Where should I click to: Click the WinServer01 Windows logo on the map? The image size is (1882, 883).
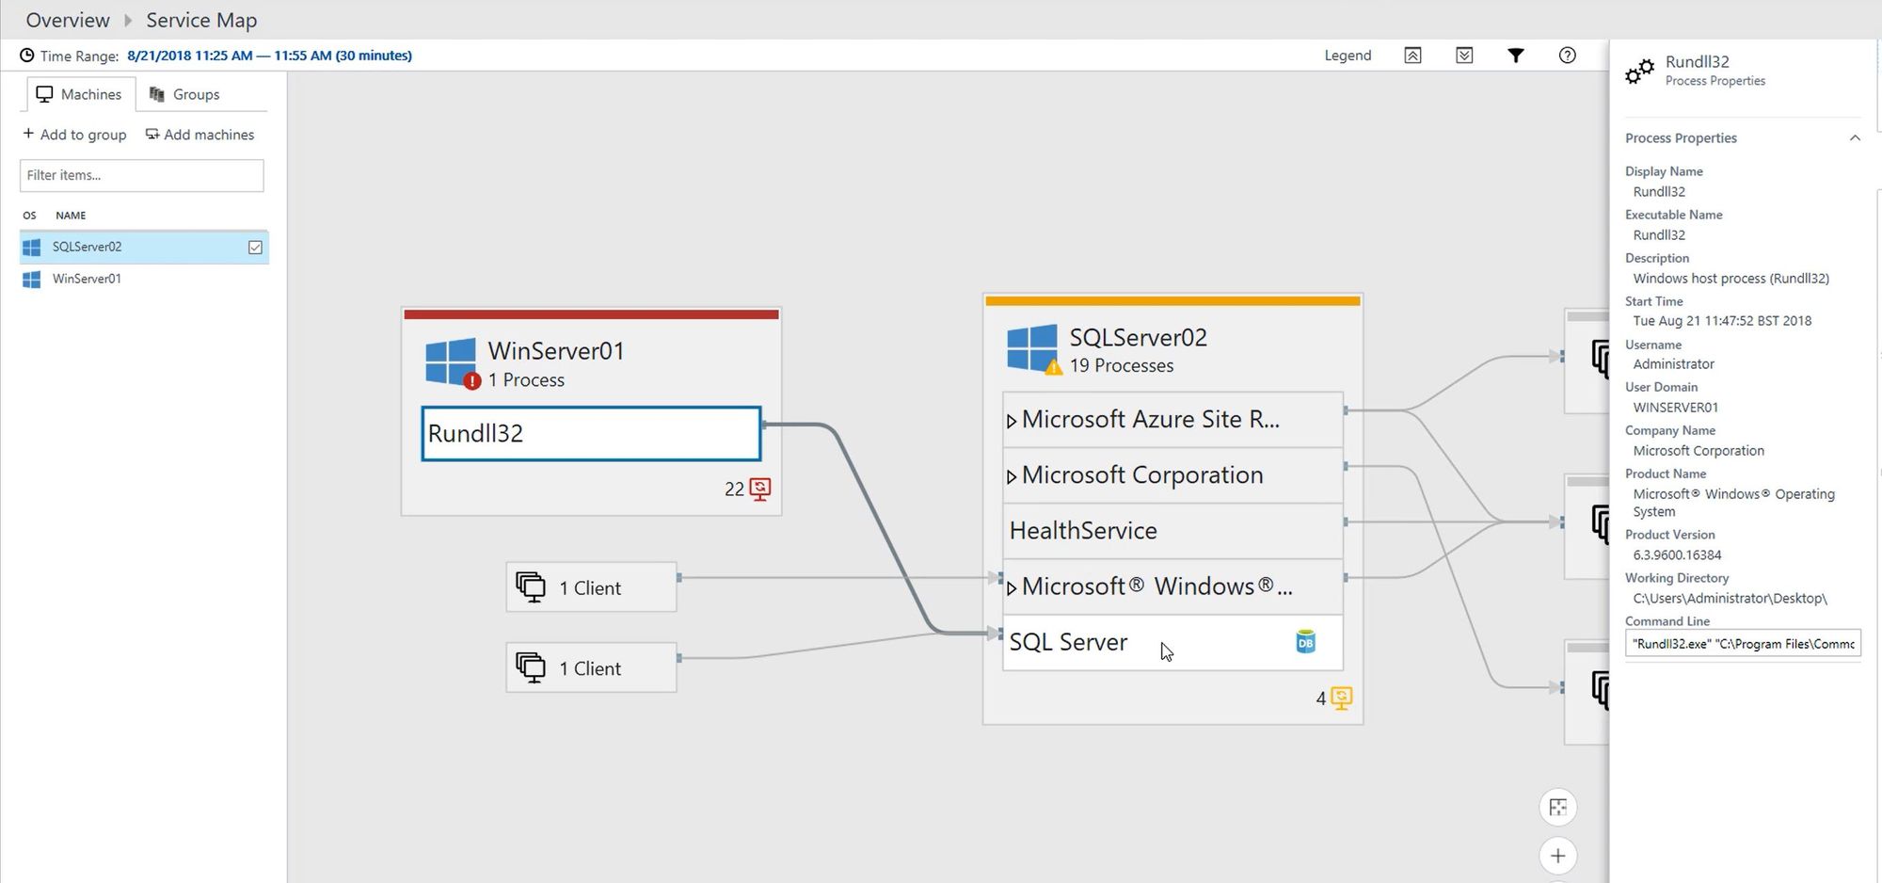[x=451, y=362]
